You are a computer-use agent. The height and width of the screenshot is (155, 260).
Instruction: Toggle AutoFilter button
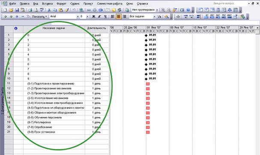click(159, 16)
